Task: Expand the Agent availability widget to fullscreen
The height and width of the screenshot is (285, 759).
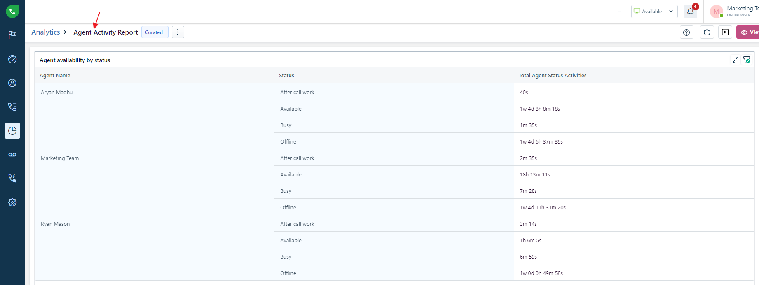Action: tap(736, 60)
